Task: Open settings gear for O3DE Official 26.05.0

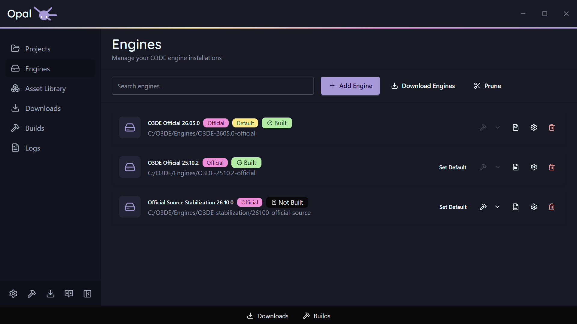Action: 534,127
